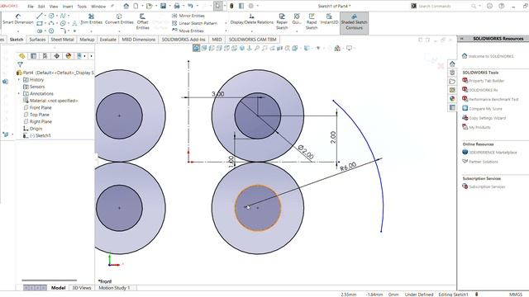Screen dimensions: 529x297
Task: Open the Insert menu
Action: [x=68, y=6]
